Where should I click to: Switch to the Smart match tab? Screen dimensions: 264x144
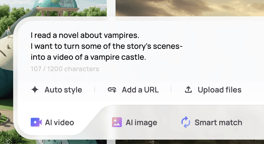pos(212,122)
